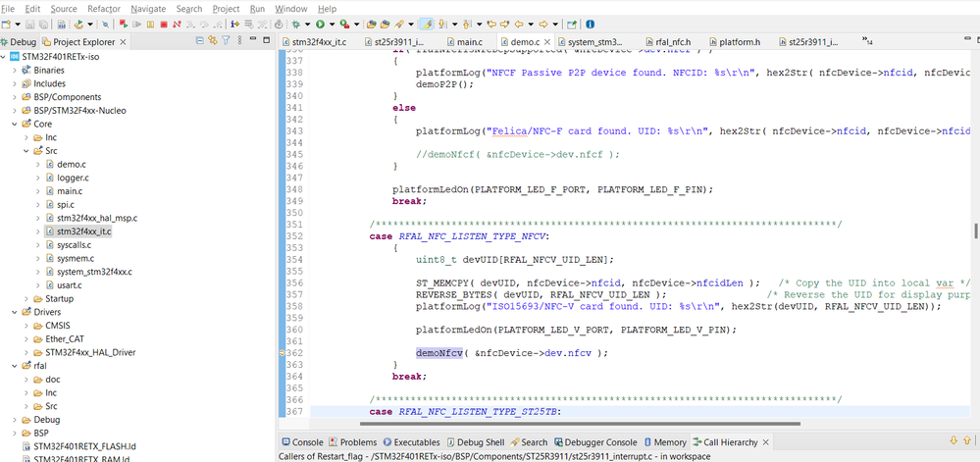Image resolution: width=980 pixels, height=462 pixels.
Task: Toggle Link with Editor in Project Explorer
Action: click(213, 41)
